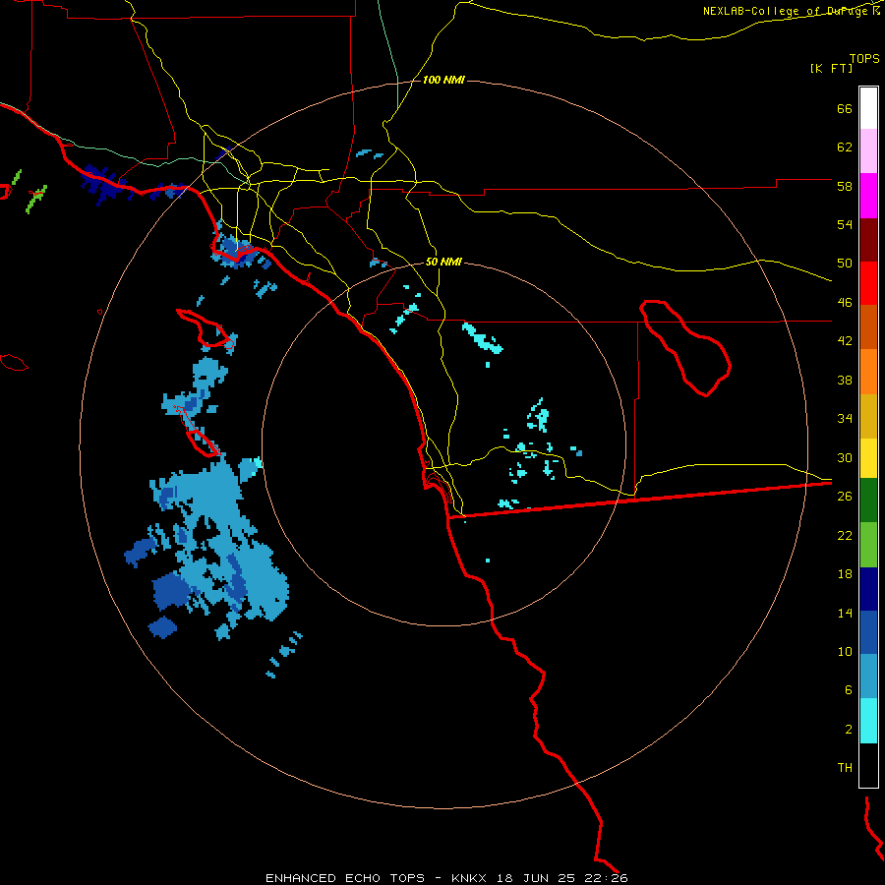Image resolution: width=885 pixels, height=885 pixels.
Task: Select the light green legend swatch
Action: point(868,545)
